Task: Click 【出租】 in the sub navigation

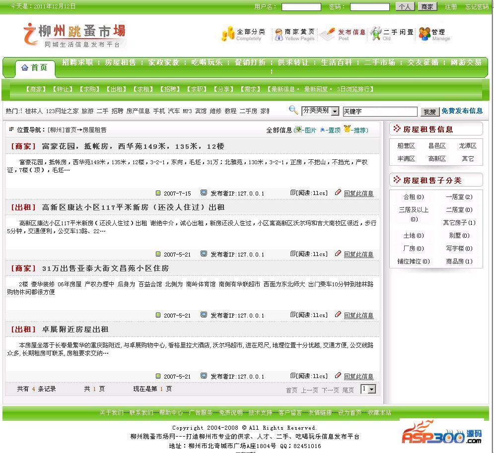Action: point(116,89)
